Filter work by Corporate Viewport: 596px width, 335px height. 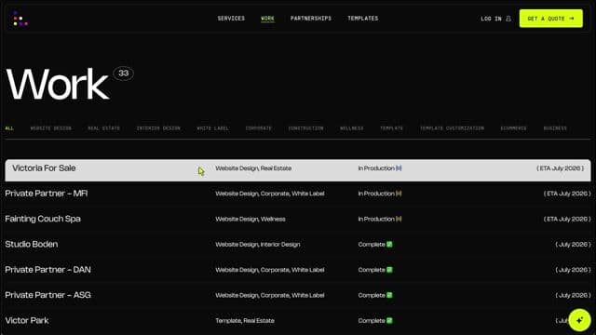pyautogui.click(x=259, y=128)
